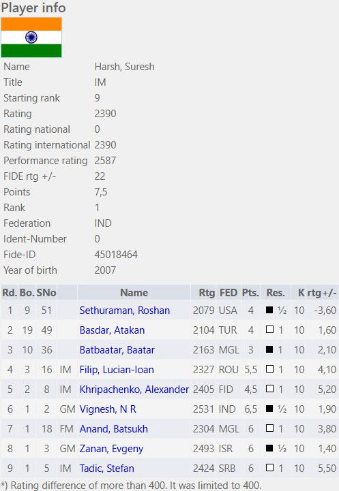
Task: Click black piece icon in round 6
Action: tap(269, 409)
